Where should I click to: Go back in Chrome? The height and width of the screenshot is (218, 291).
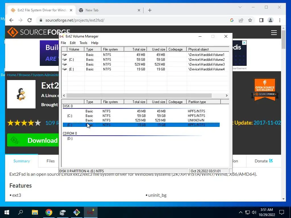[x=11, y=20]
